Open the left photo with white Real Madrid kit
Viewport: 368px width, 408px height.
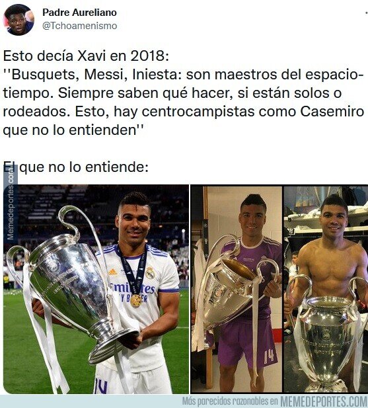(96, 289)
